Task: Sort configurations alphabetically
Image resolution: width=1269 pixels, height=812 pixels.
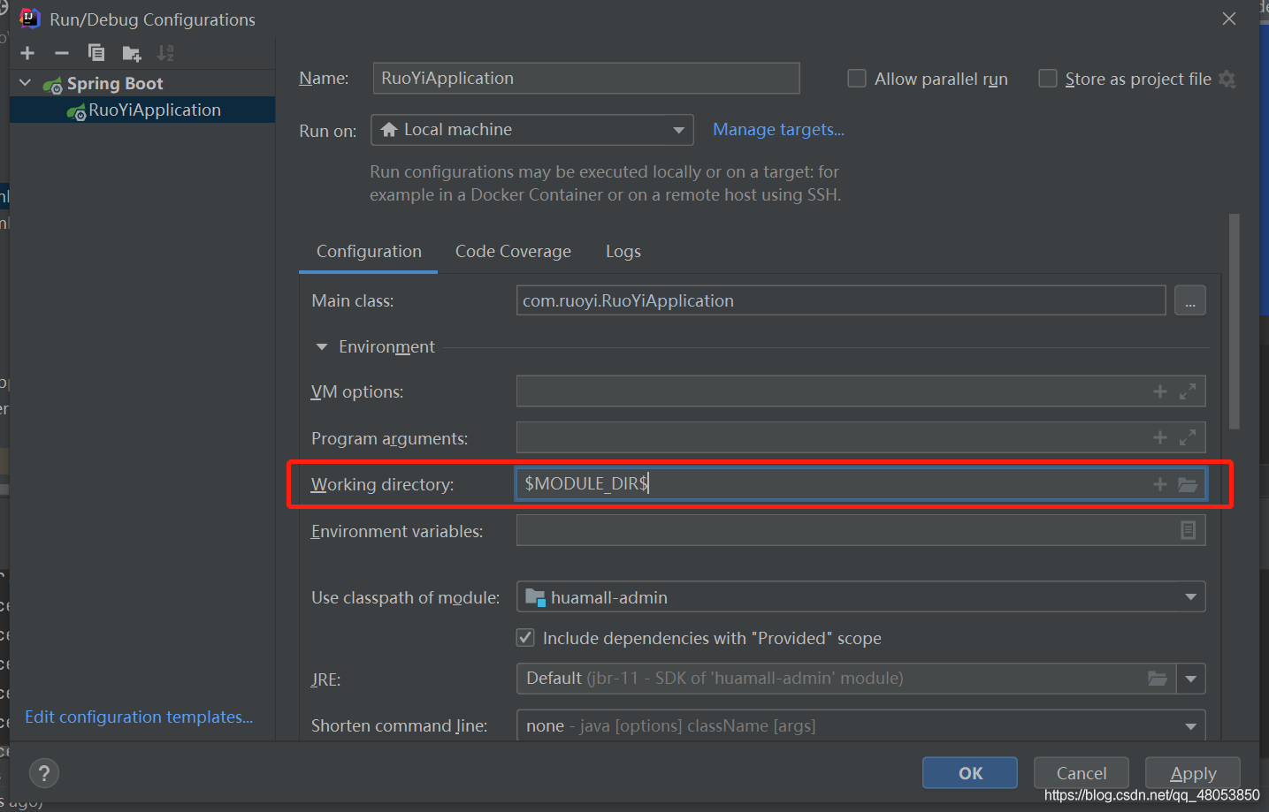Action: (x=165, y=53)
